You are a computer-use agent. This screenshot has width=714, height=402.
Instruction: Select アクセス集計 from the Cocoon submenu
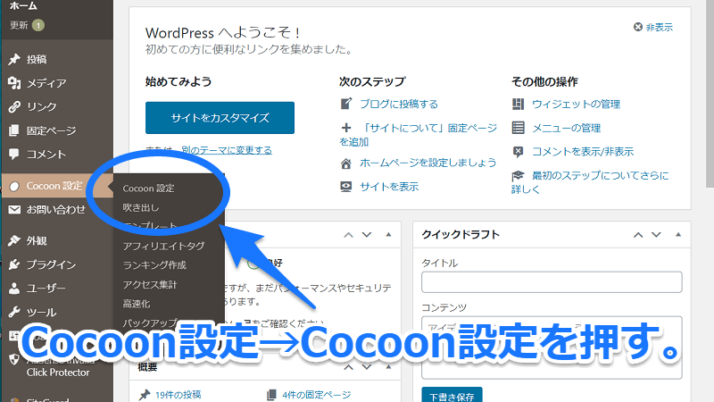point(150,284)
